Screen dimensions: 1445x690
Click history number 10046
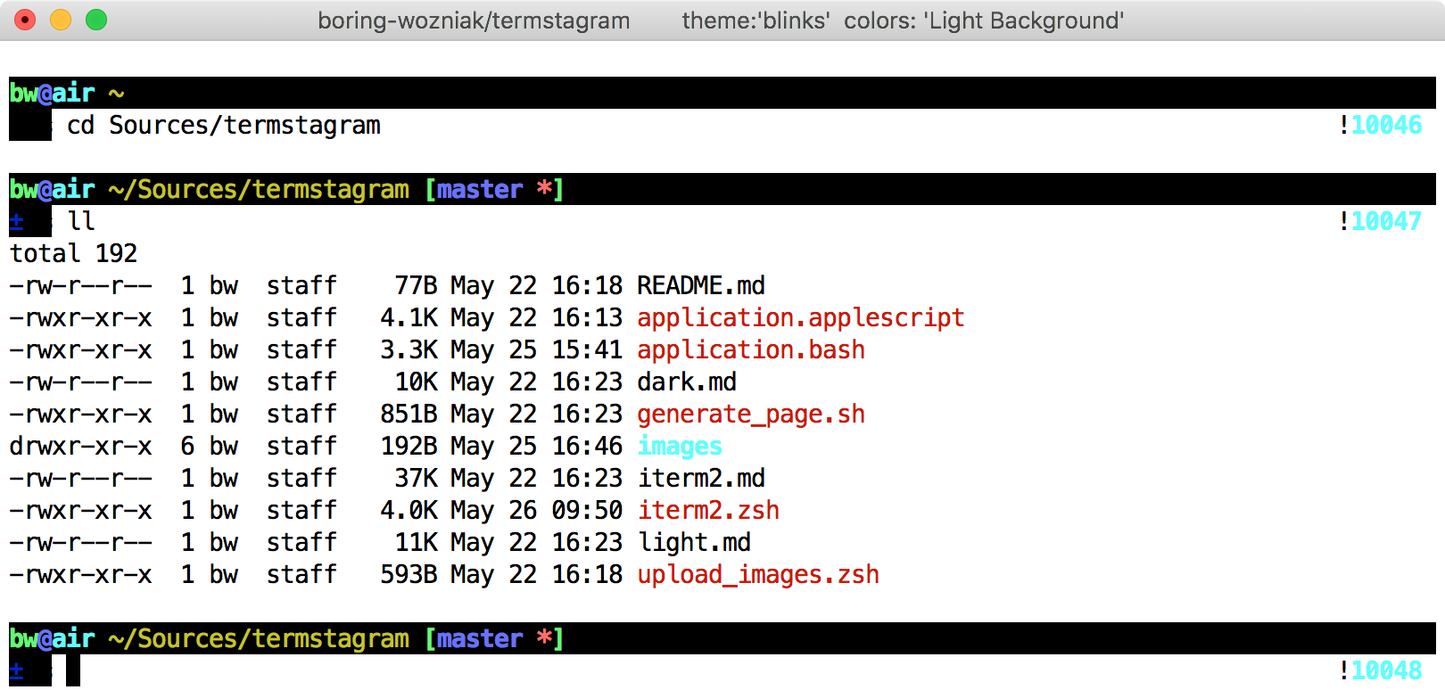pos(1386,125)
